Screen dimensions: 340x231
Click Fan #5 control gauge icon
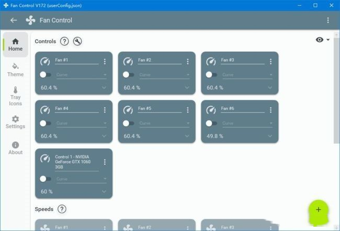click(x=128, y=110)
